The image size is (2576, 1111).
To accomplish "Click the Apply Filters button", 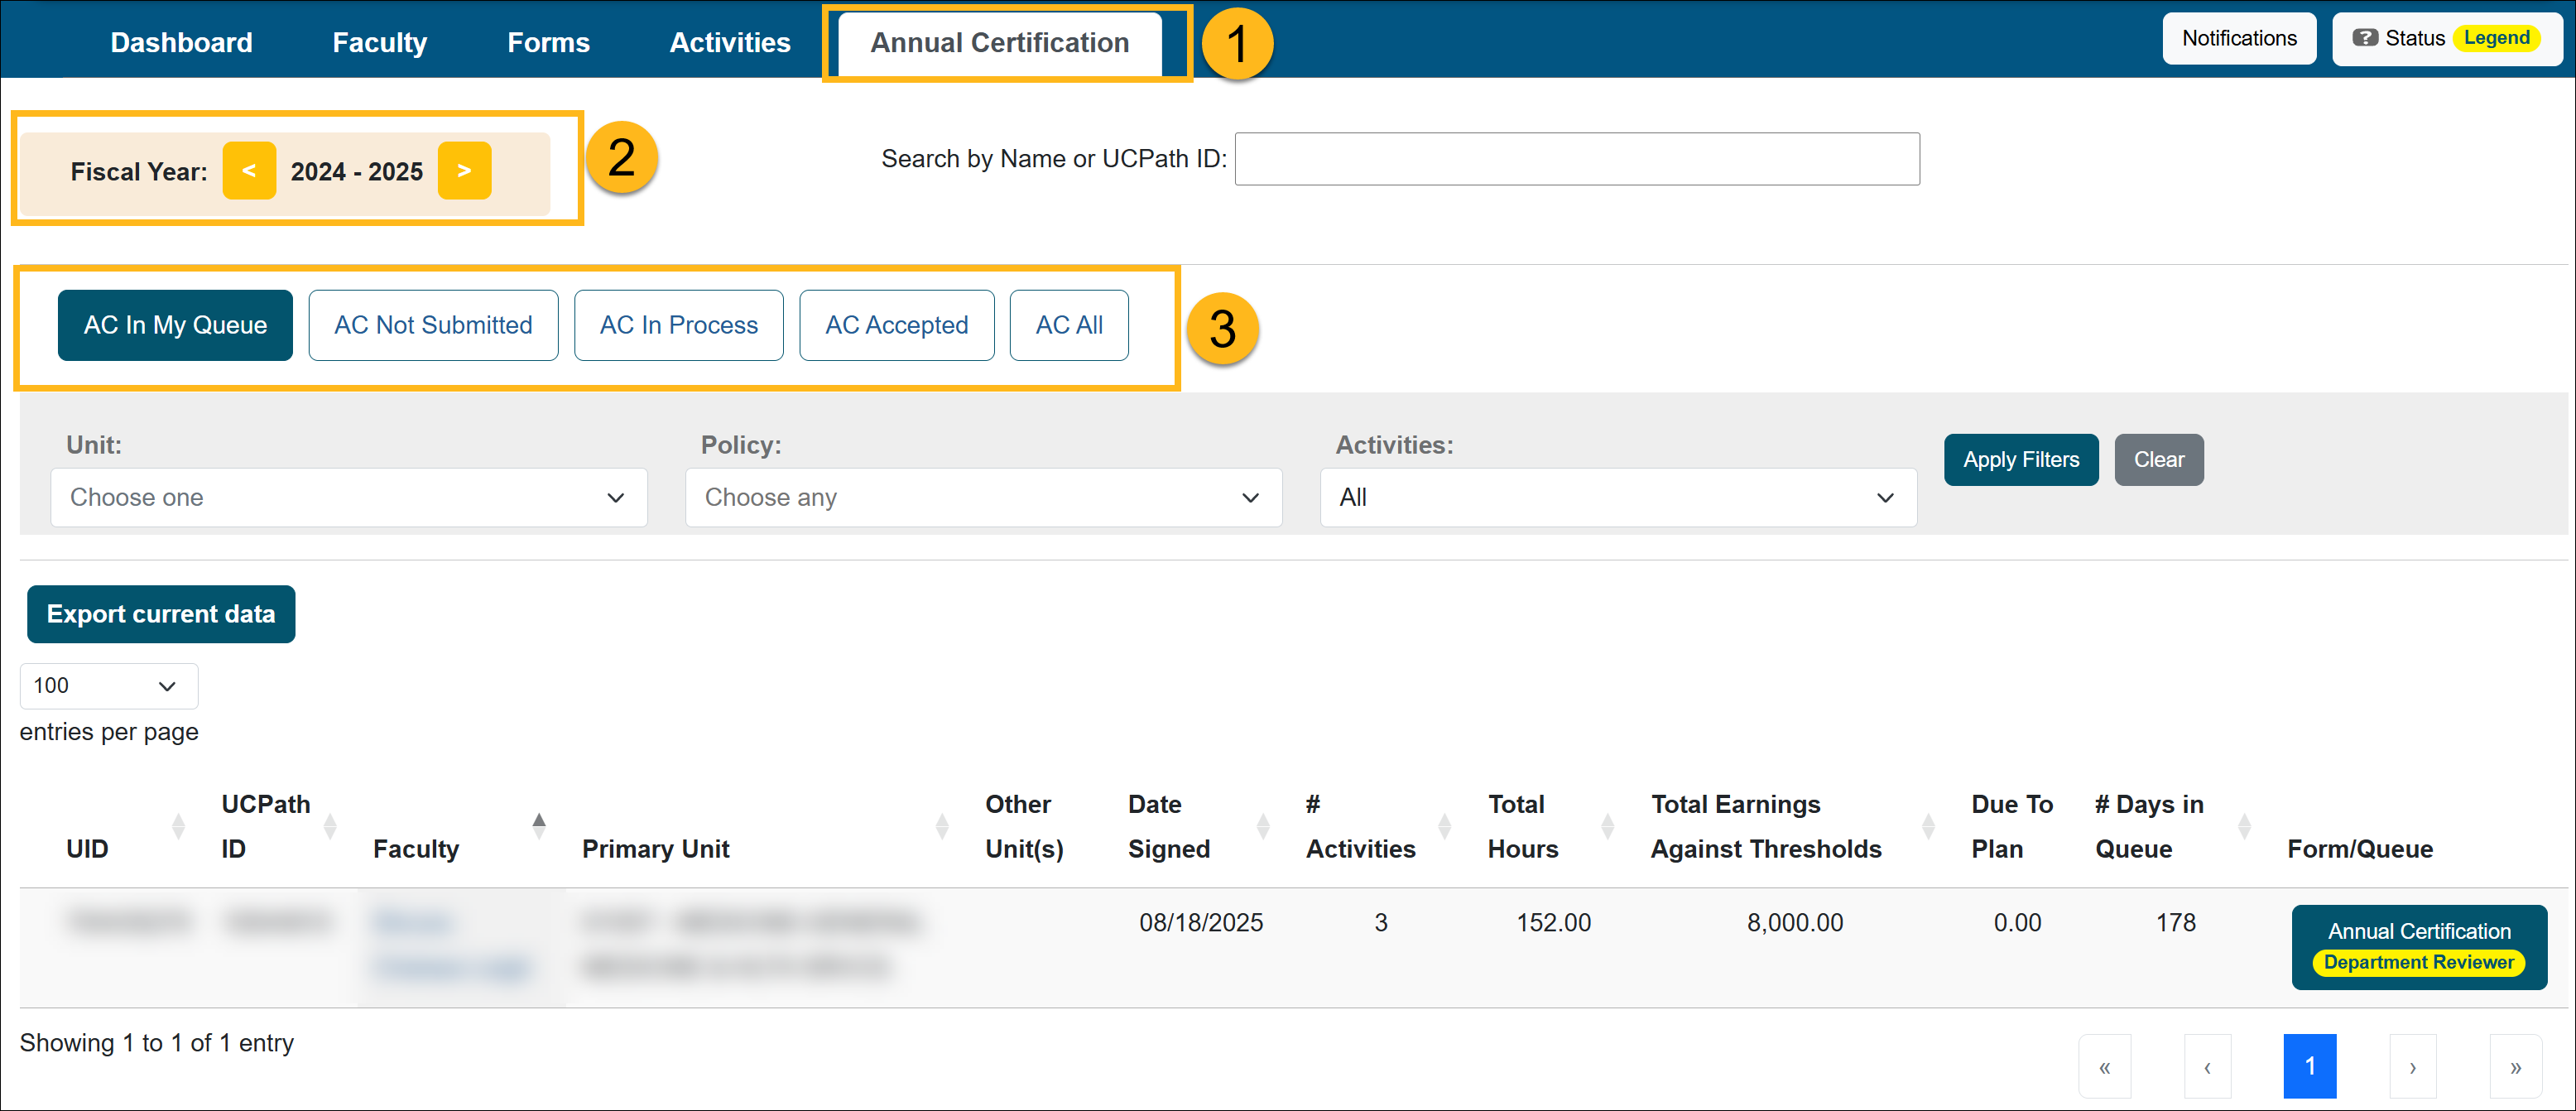I will coord(2020,459).
